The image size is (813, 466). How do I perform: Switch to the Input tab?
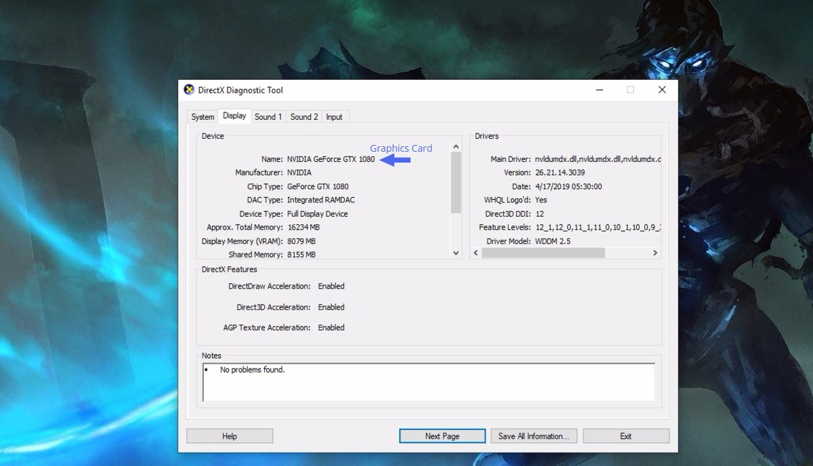335,116
